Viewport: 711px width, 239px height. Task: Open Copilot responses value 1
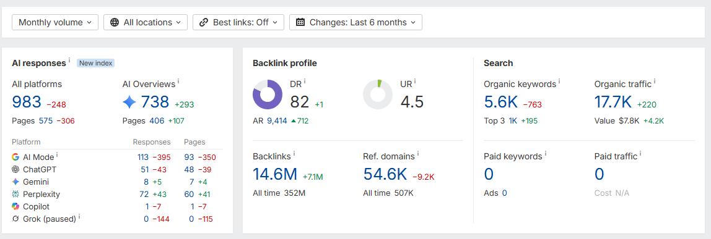tap(147, 206)
